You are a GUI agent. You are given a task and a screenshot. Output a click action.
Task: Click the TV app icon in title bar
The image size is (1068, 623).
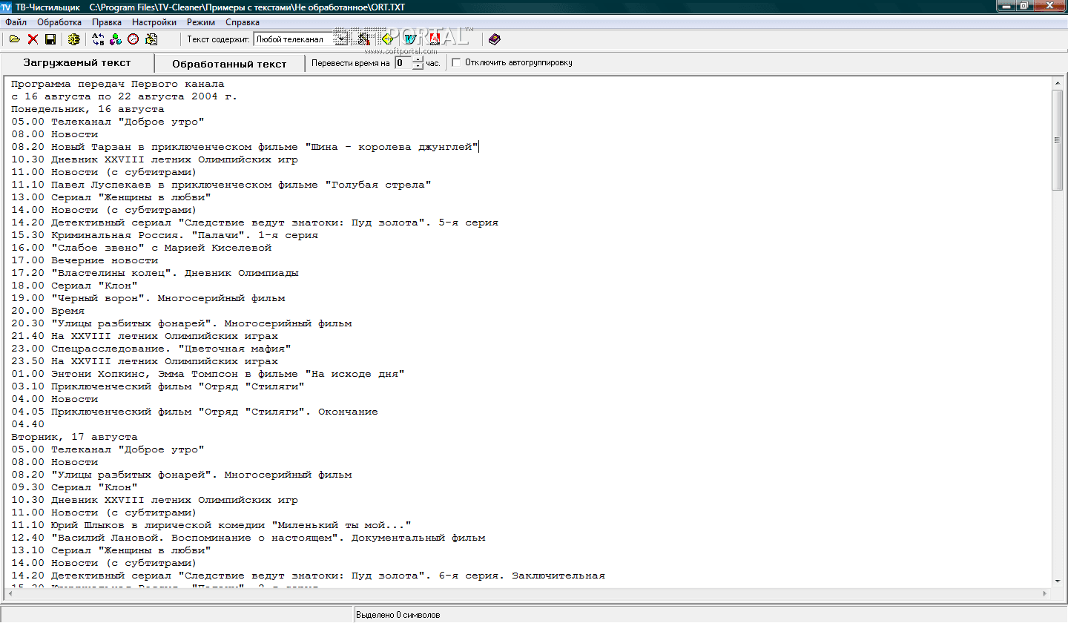[7, 6]
